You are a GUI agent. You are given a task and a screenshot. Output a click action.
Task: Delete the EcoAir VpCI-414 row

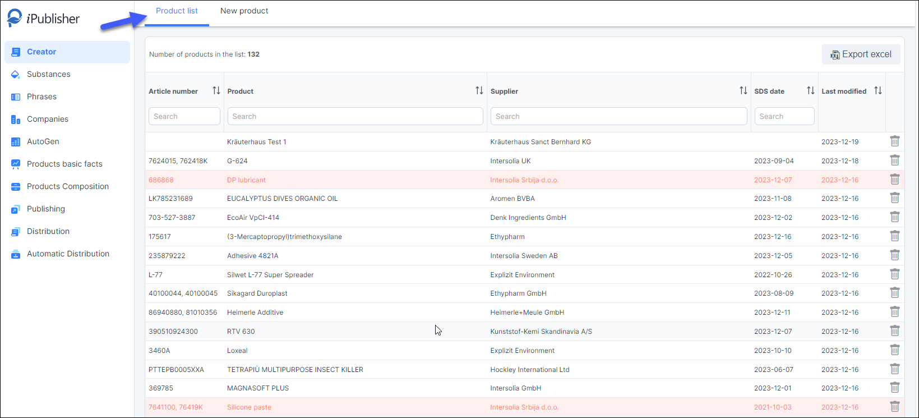894,217
